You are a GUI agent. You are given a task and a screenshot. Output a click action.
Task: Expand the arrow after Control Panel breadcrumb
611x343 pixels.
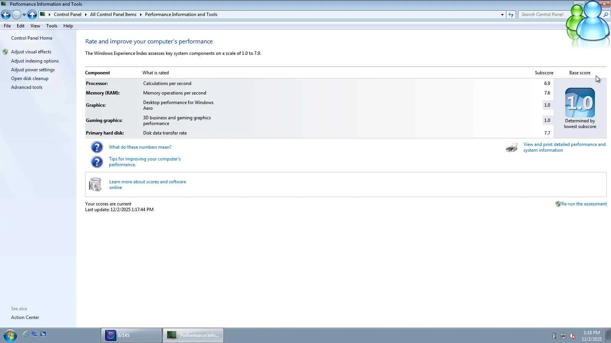[86, 14]
